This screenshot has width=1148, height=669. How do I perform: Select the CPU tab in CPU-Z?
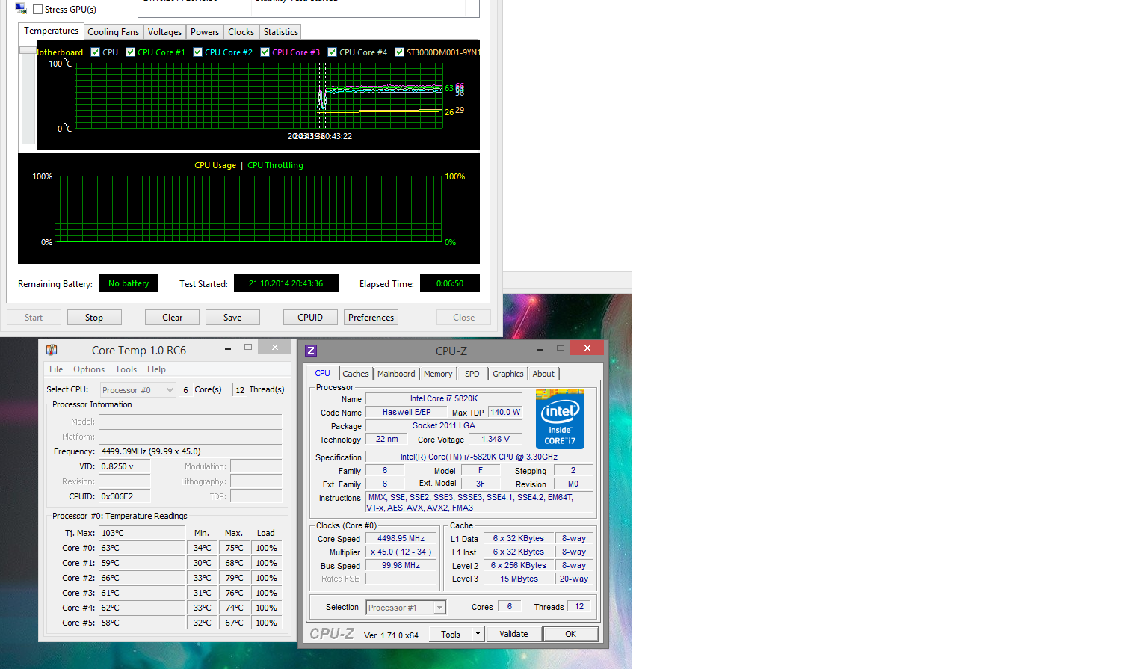coord(322,373)
